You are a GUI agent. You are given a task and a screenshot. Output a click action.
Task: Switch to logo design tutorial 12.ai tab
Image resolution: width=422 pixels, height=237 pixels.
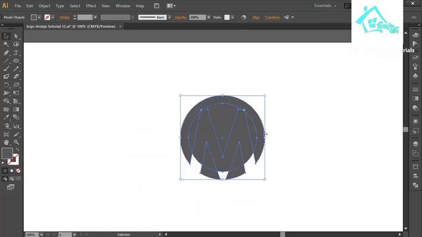[x=71, y=26]
